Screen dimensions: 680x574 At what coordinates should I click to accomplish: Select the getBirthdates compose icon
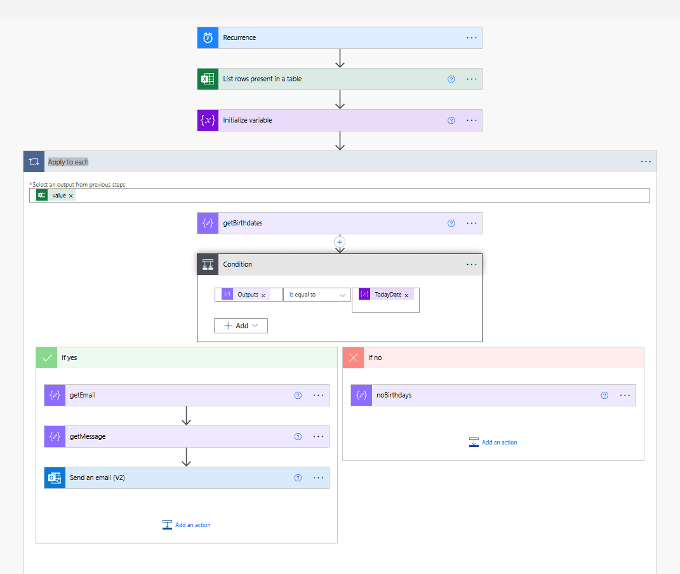(207, 223)
